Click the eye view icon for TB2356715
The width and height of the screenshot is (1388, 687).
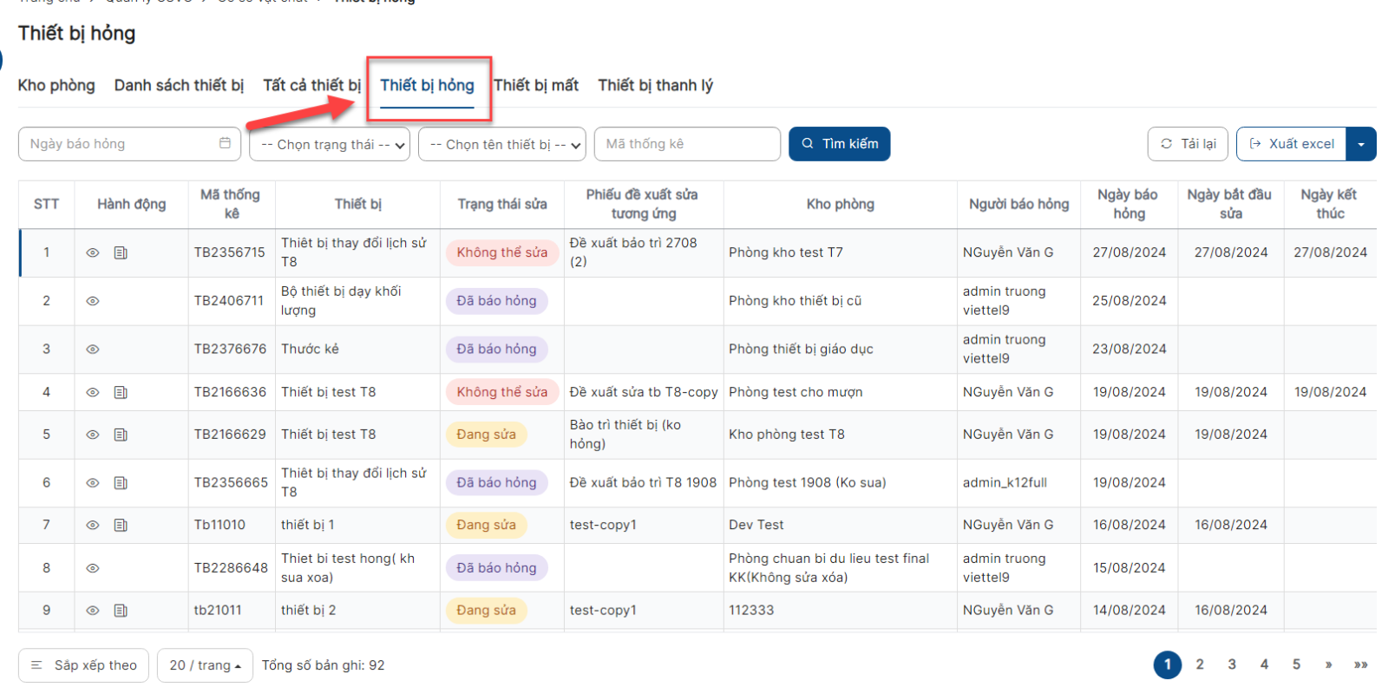93,253
